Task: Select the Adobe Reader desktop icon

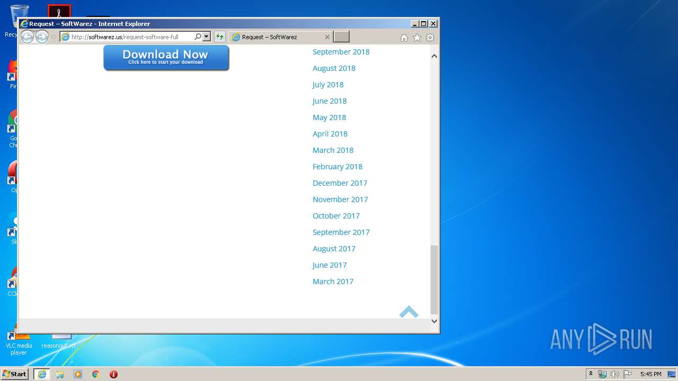Action: [x=59, y=11]
